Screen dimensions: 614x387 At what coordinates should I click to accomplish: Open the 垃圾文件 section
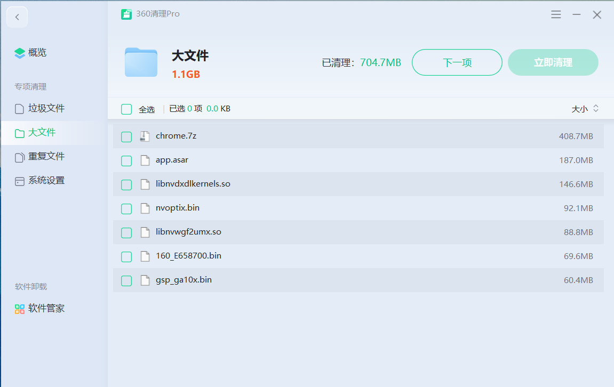(46, 109)
